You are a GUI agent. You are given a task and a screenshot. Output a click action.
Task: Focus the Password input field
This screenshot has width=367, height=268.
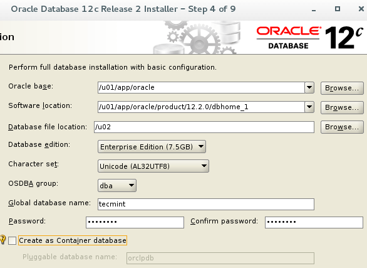[x=135, y=222]
